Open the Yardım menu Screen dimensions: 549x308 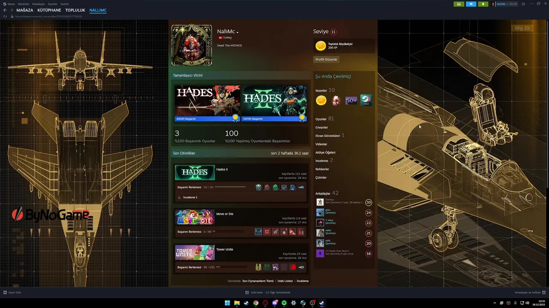pyautogui.click(x=64, y=4)
